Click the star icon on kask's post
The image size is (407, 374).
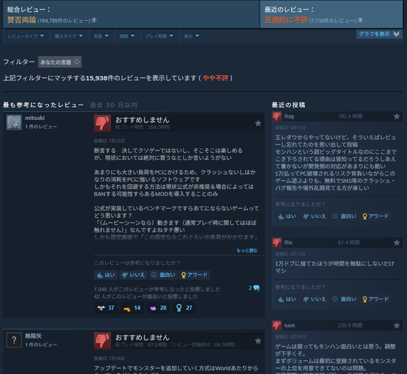pyautogui.click(x=397, y=325)
